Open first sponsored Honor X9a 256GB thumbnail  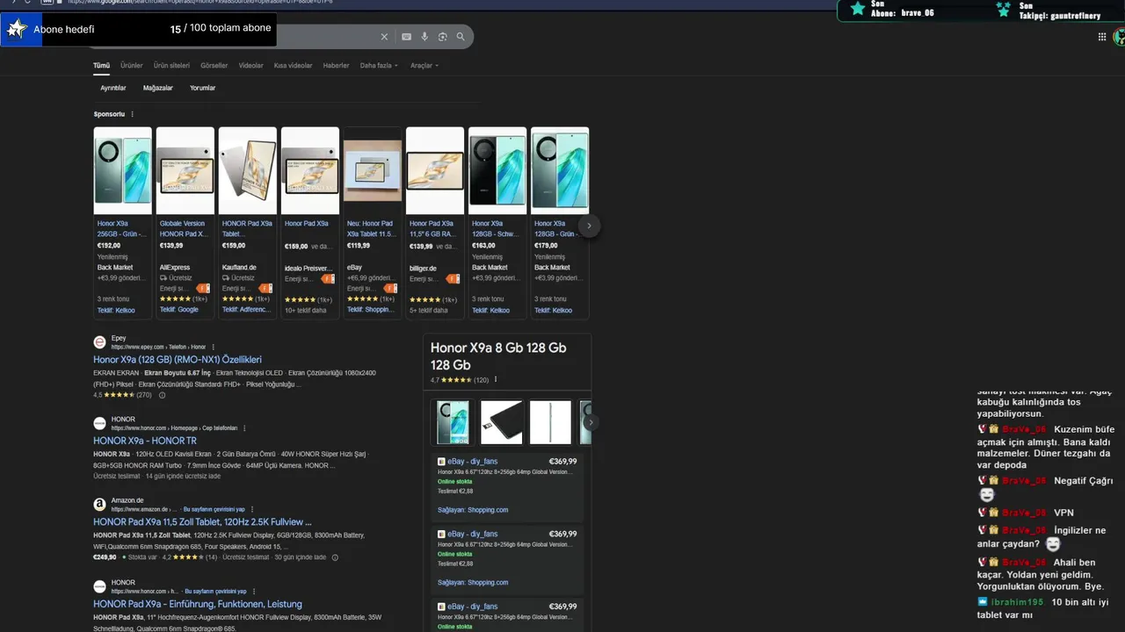click(123, 170)
